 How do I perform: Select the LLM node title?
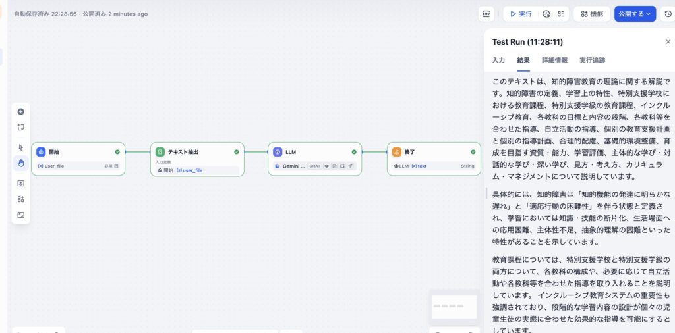(291, 152)
